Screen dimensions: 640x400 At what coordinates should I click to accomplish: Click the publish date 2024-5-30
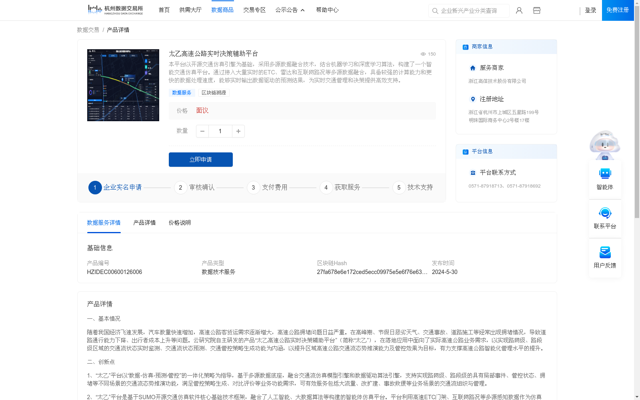click(x=444, y=272)
